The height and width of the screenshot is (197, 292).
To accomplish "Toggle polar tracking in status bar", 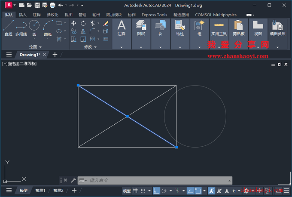I will tap(164, 191).
